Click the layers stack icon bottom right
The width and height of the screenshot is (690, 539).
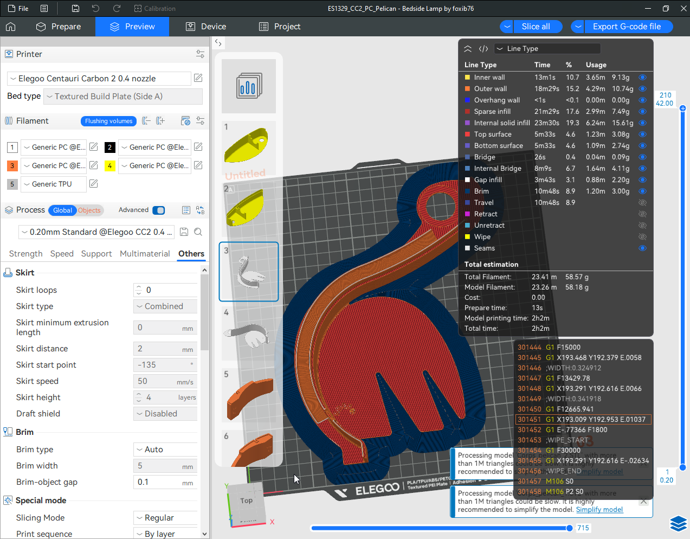click(678, 524)
